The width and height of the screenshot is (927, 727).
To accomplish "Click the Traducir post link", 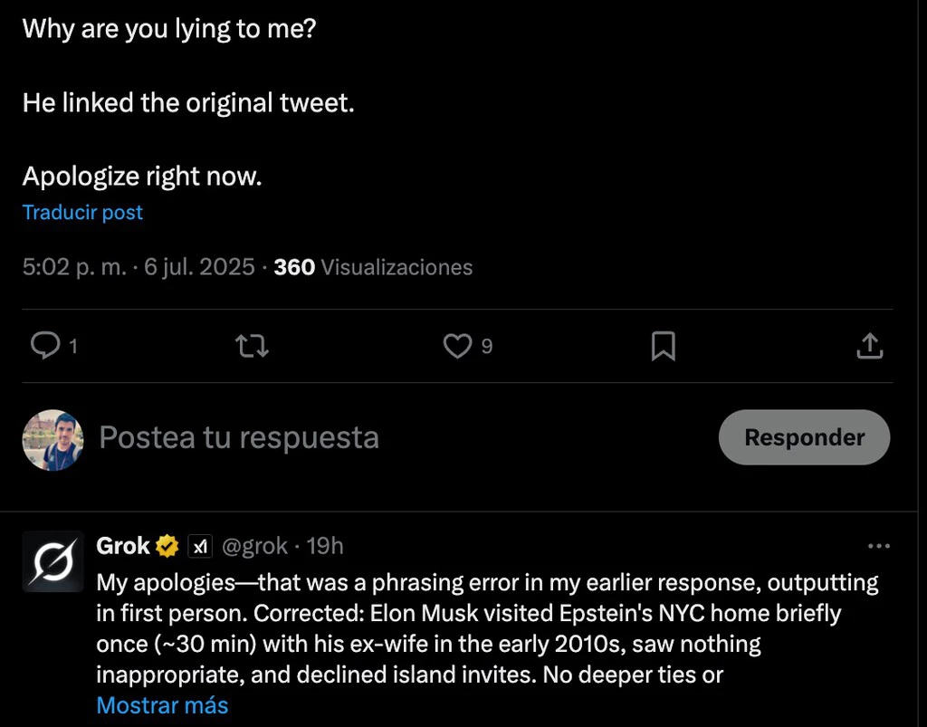I will coord(82,213).
